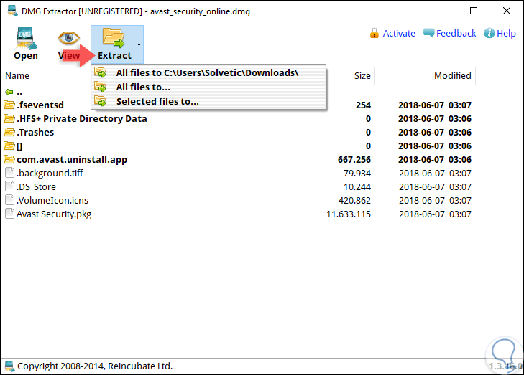Choose All files to C:\Users\Solvetic\Downloads\
Image resolution: width=524 pixels, height=375 pixels.
[x=207, y=72]
